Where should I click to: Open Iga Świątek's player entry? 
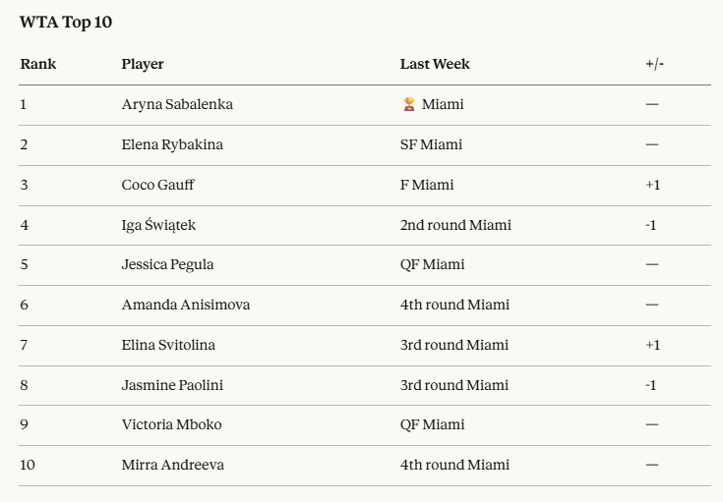tap(158, 225)
